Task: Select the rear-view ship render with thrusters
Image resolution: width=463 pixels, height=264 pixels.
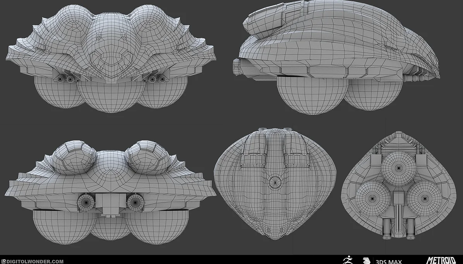Action: pos(110,192)
